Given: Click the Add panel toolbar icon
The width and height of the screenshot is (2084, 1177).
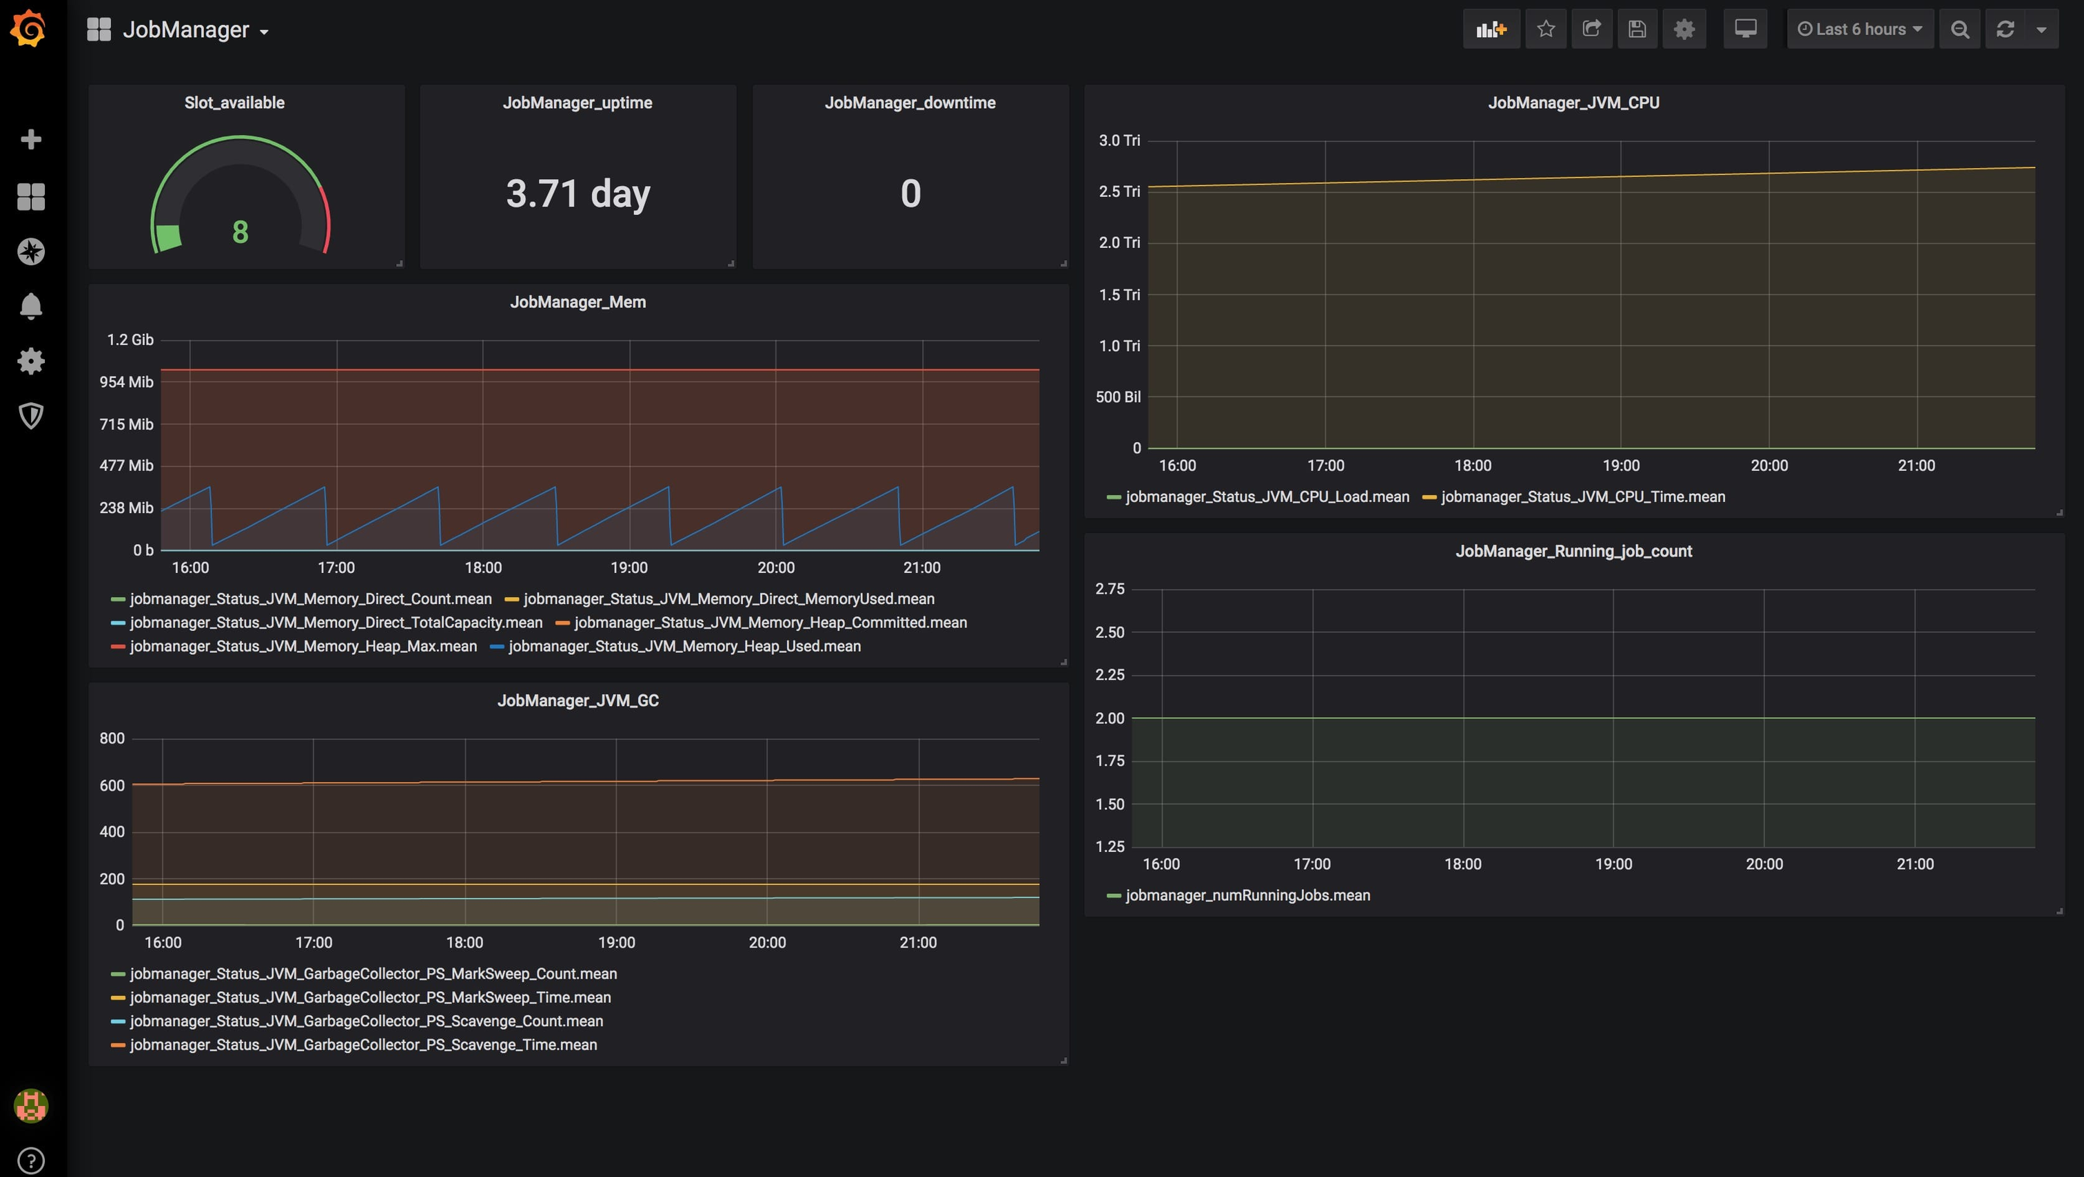Looking at the screenshot, I should (x=1491, y=29).
